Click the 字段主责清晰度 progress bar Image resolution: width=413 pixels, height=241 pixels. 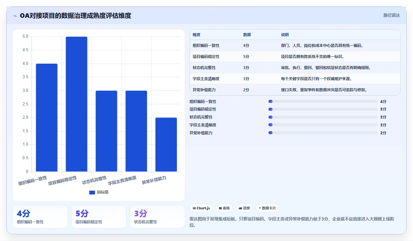(323, 125)
